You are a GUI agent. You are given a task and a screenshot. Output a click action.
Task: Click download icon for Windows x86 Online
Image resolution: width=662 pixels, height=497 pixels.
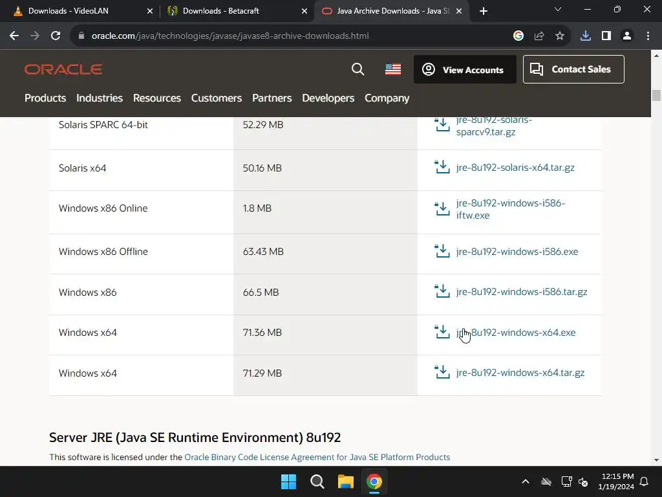(442, 208)
